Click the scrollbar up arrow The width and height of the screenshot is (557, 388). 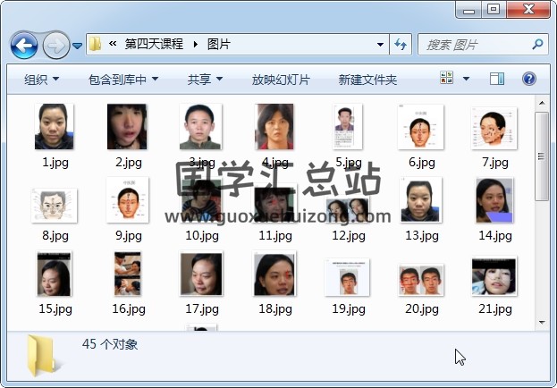pyautogui.click(x=542, y=103)
